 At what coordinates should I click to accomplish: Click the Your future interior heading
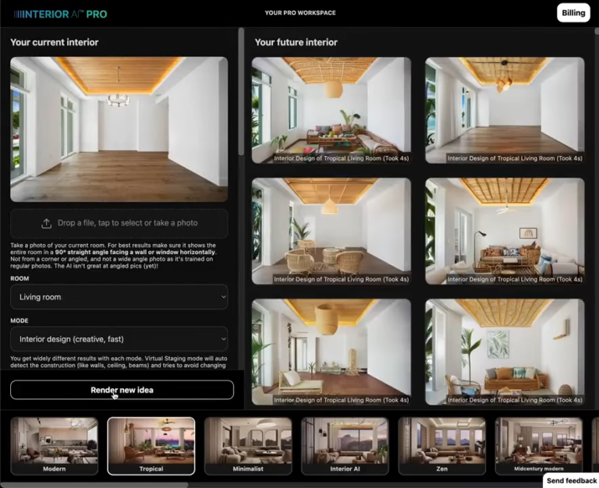coord(296,42)
